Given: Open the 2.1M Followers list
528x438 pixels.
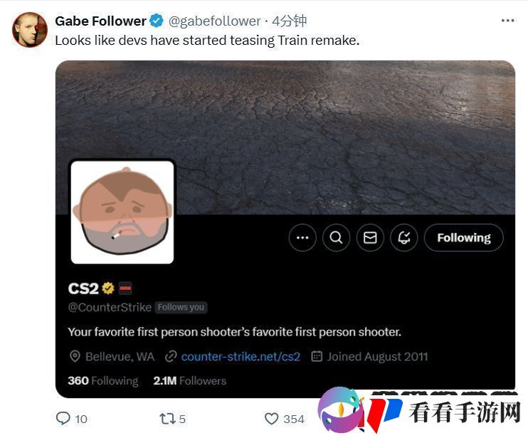Looking at the screenshot, I should pos(189,381).
